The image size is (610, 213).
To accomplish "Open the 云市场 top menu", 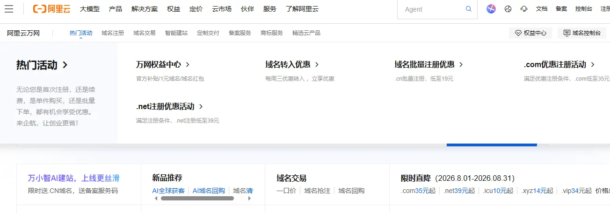I will (222, 9).
